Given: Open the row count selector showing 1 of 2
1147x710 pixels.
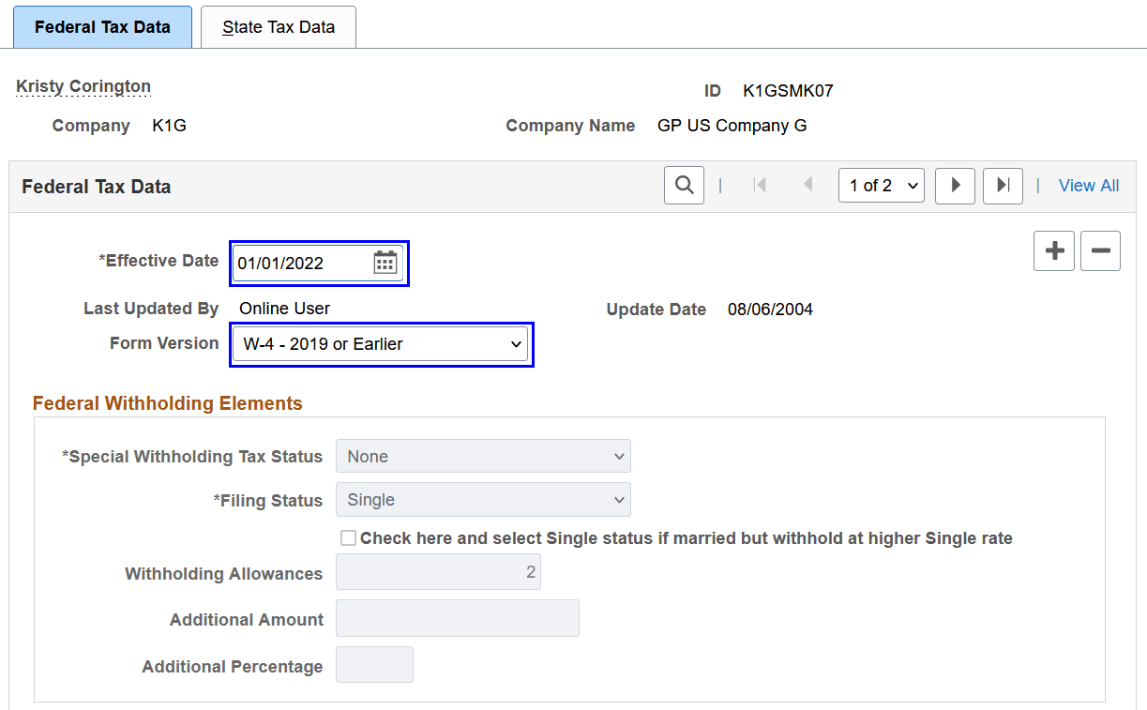Looking at the screenshot, I should pyautogui.click(x=881, y=185).
